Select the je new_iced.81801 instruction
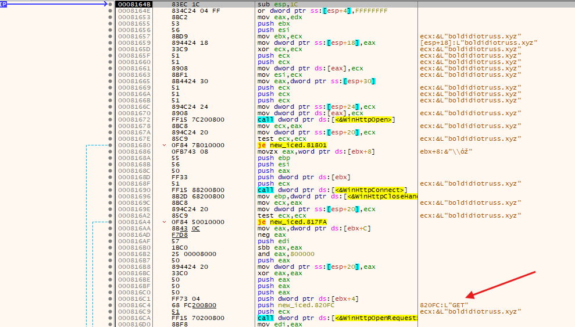This screenshot has width=575, height=327. [x=292, y=145]
